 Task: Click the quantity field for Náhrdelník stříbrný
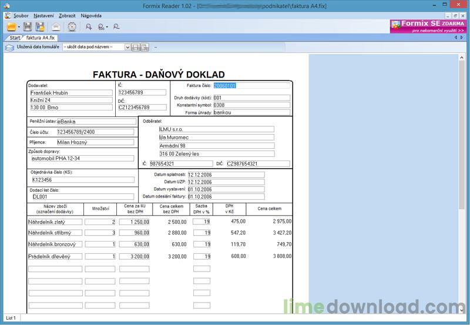(x=100, y=233)
